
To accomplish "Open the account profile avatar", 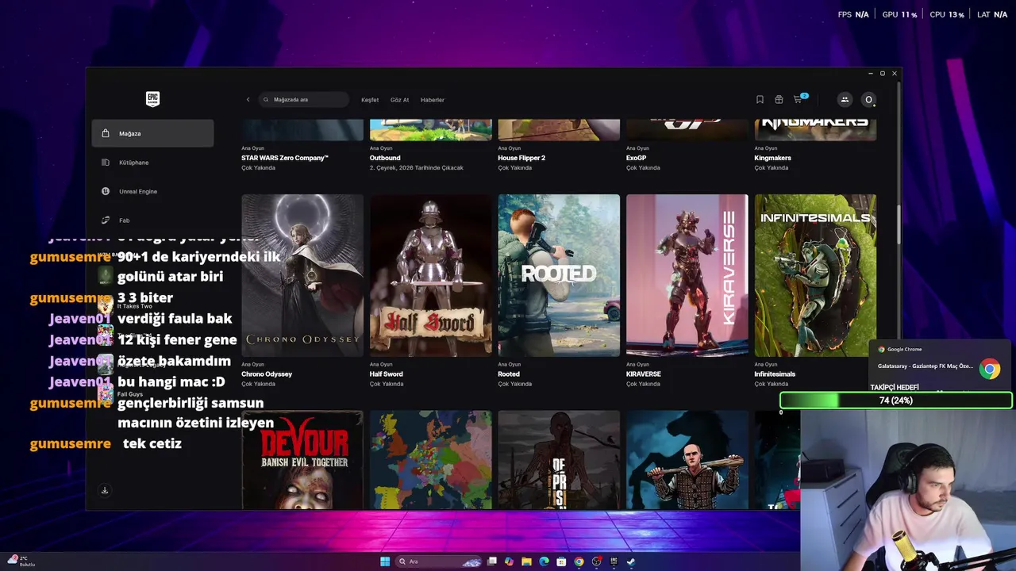I will (x=868, y=99).
